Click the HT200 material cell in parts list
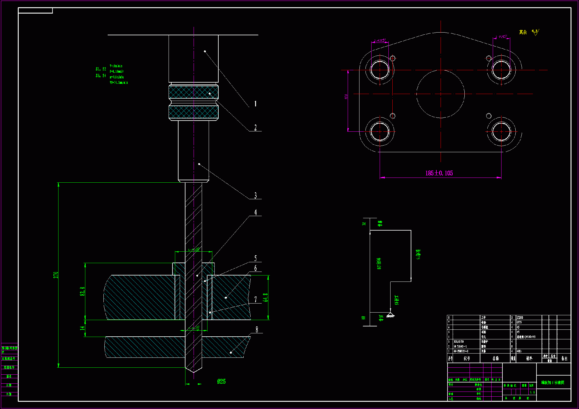 click(520, 318)
